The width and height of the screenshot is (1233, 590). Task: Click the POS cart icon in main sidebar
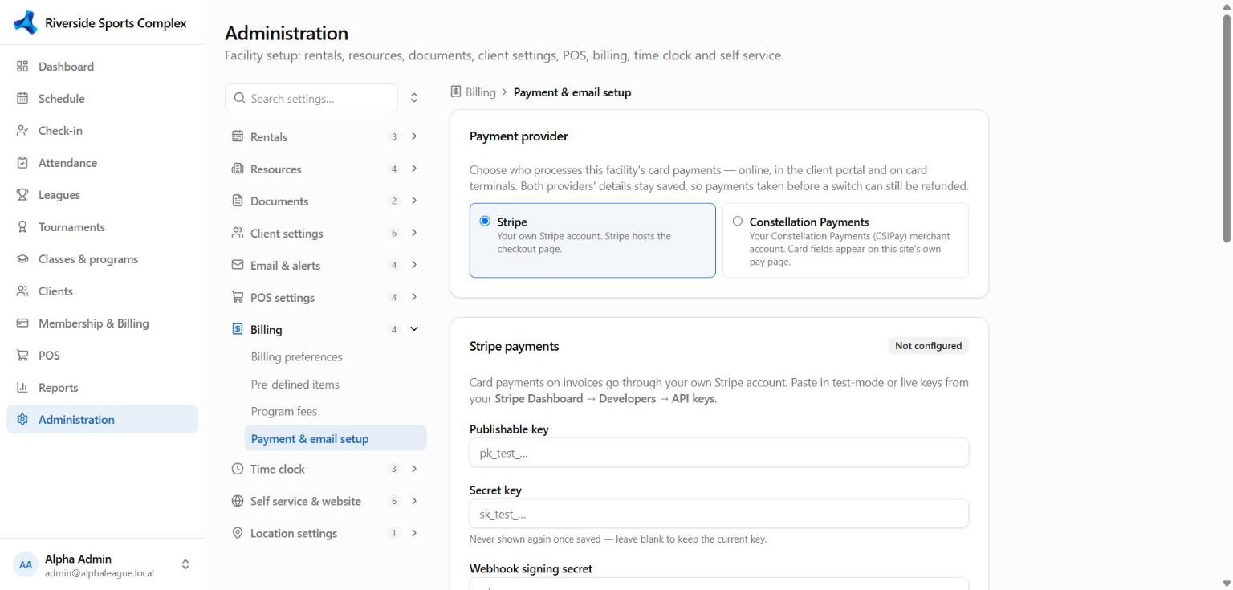[x=22, y=356]
